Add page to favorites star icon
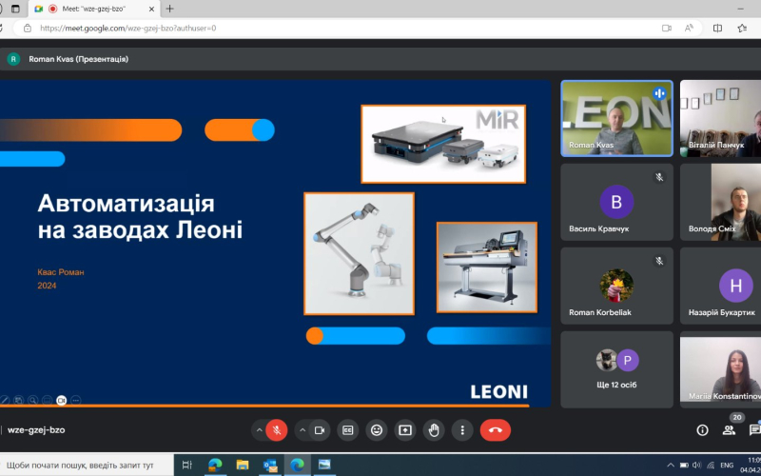This screenshot has height=476, width=761. (742, 29)
